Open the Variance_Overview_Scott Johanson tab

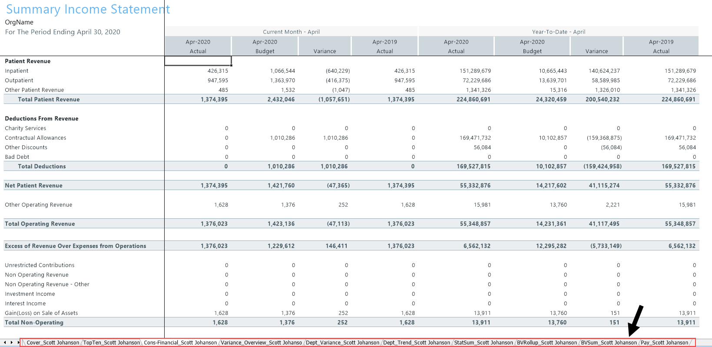point(261,343)
